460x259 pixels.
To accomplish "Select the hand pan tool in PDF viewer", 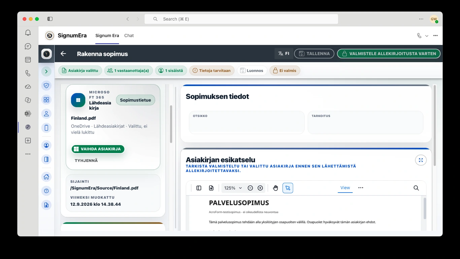I will tap(275, 188).
